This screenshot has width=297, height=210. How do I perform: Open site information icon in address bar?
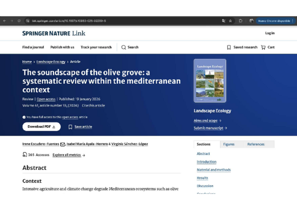(x=28, y=21)
